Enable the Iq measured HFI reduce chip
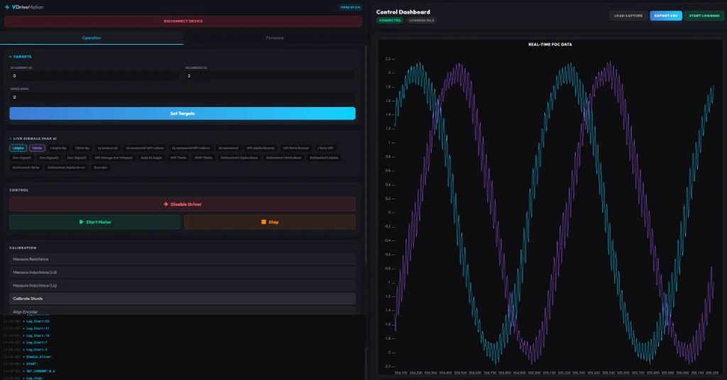 (191, 148)
